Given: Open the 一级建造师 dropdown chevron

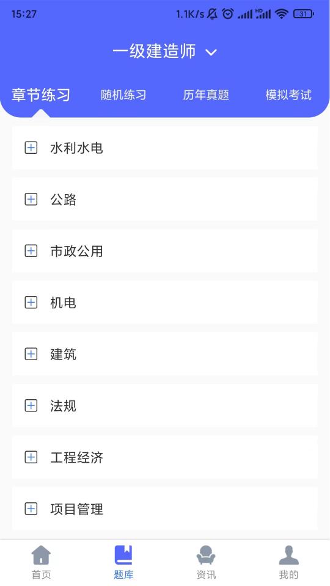Looking at the screenshot, I should pyautogui.click(x=211, y=52).
